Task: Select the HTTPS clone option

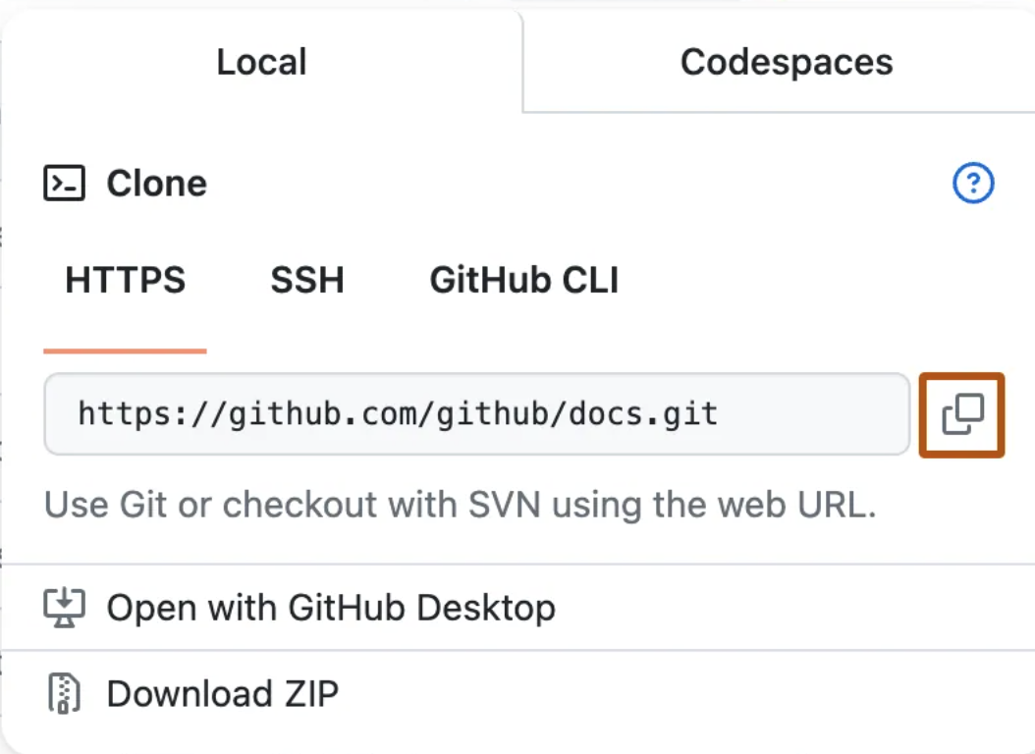Action: pos(126,280)
